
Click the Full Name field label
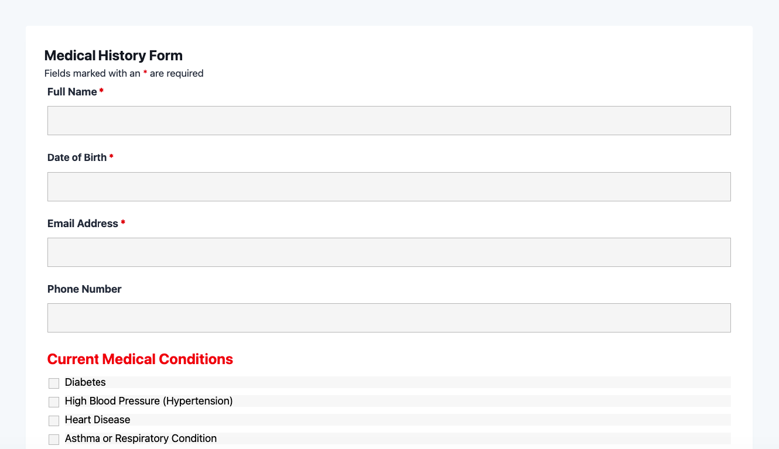72,92
